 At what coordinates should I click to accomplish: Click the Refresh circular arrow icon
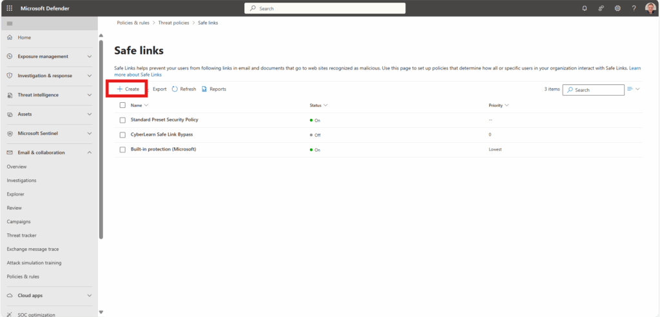coord(175,89)
